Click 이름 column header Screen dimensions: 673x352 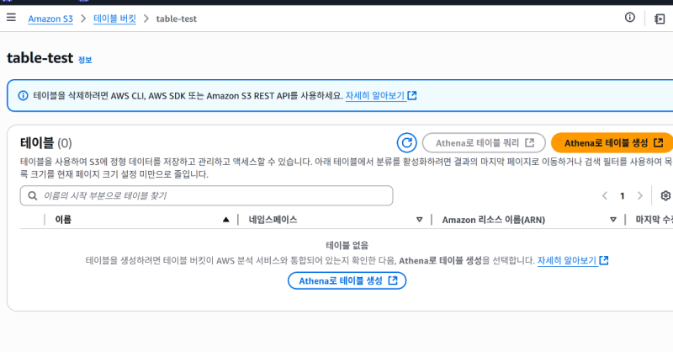(x=63, y=220)
